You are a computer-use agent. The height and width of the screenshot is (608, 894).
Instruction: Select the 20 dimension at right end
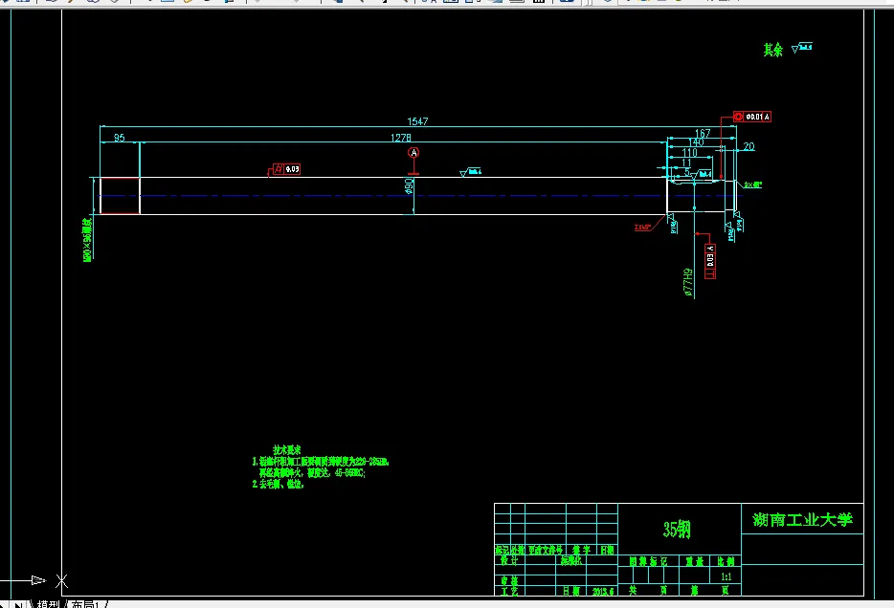click(749, 146)
